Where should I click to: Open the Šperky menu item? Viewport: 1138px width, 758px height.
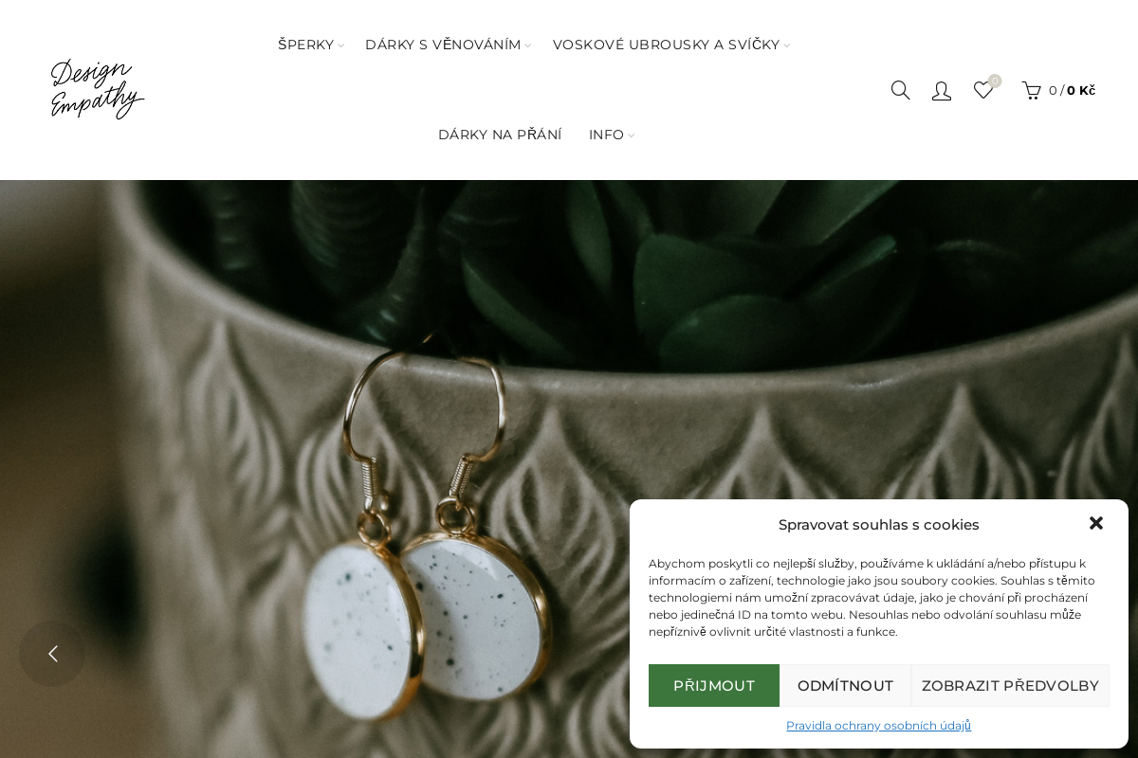(305, 45)
